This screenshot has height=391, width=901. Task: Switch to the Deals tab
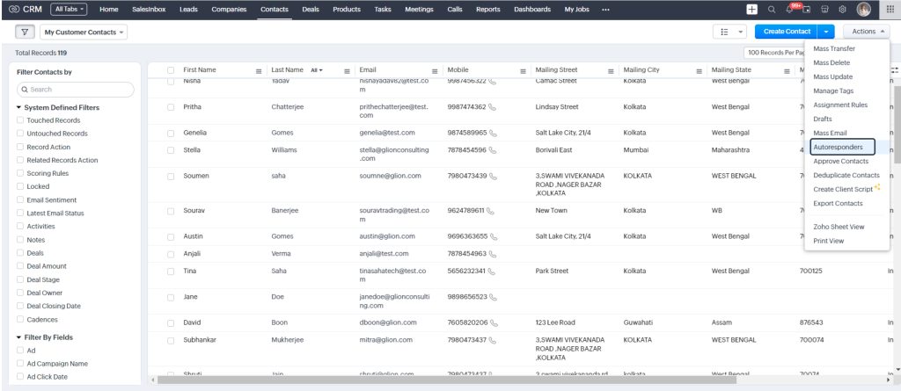coord(311,9)
